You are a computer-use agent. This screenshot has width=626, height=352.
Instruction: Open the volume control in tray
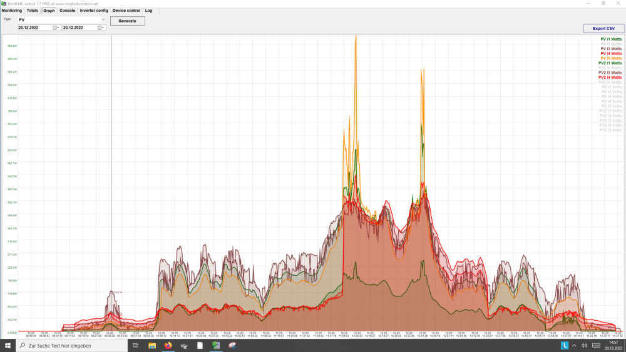[585, 346]
